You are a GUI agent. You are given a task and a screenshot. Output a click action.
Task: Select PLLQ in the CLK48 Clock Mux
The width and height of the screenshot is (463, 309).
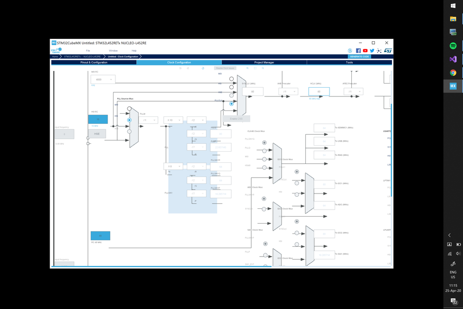(265, 151)
